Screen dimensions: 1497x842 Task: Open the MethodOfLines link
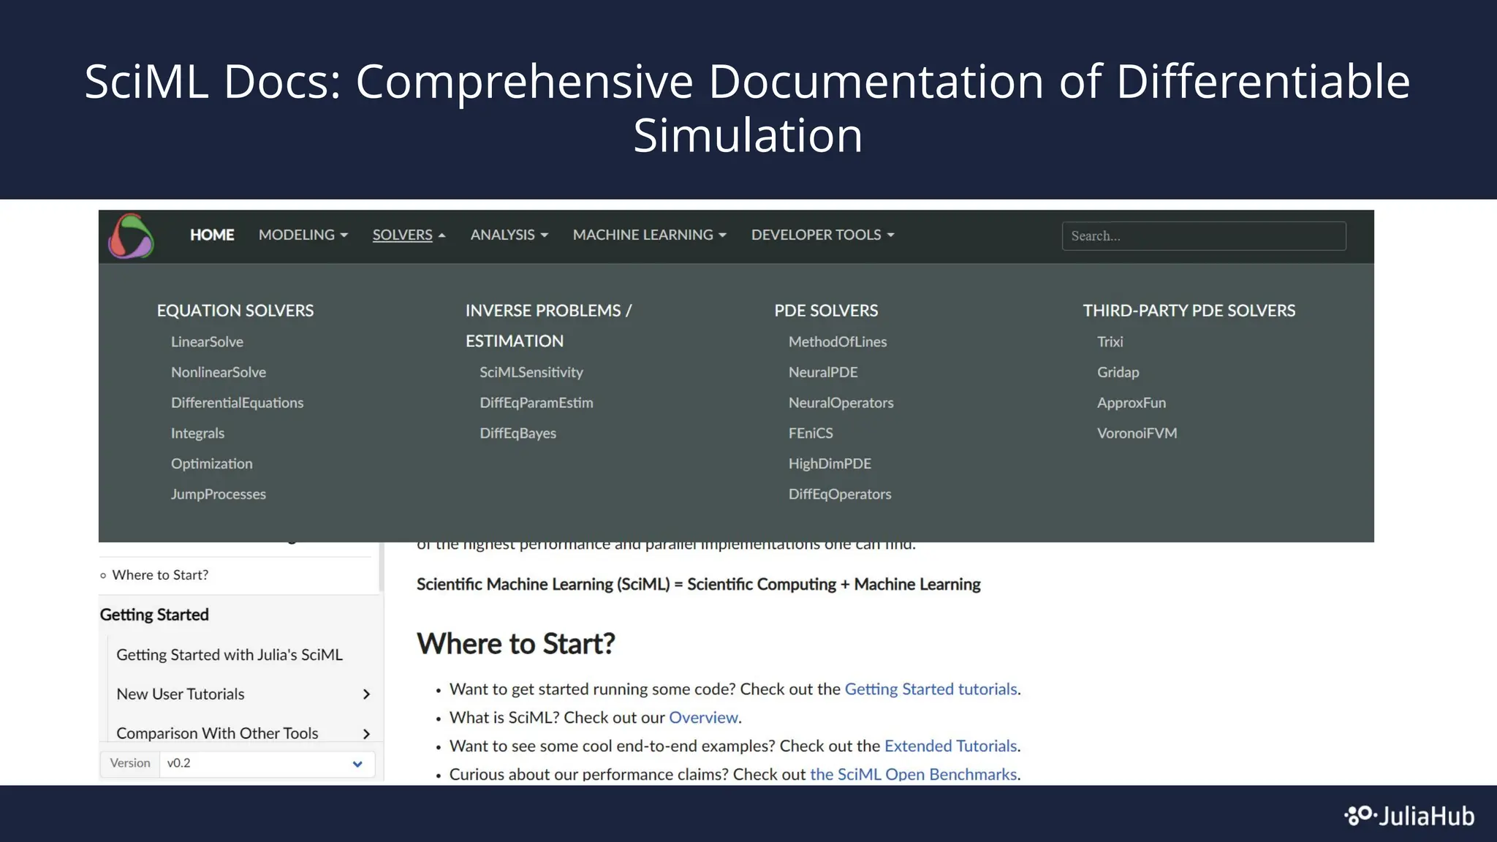click(x=838, y=341)
